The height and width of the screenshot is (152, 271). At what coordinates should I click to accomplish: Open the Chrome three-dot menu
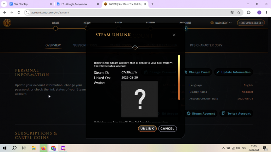coord(266,12)
